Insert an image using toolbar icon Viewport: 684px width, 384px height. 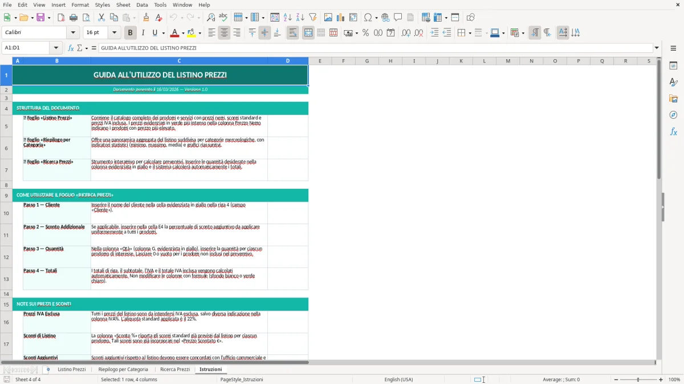tap(328, 18)
